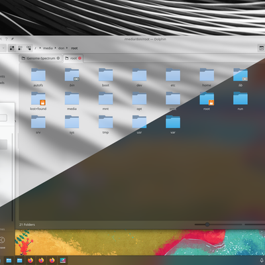Image resolution: width=265 pixels, height=265 pixels.
Task: Expand the arrow after 'media' in breadcrumb
Action: click(56, 48)
